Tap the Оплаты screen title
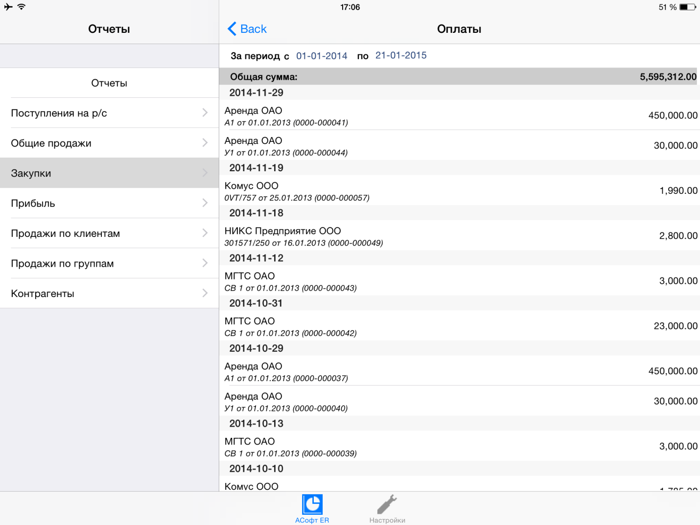The height and width of the screenshot is (525, 700). [x=459, y=29]
